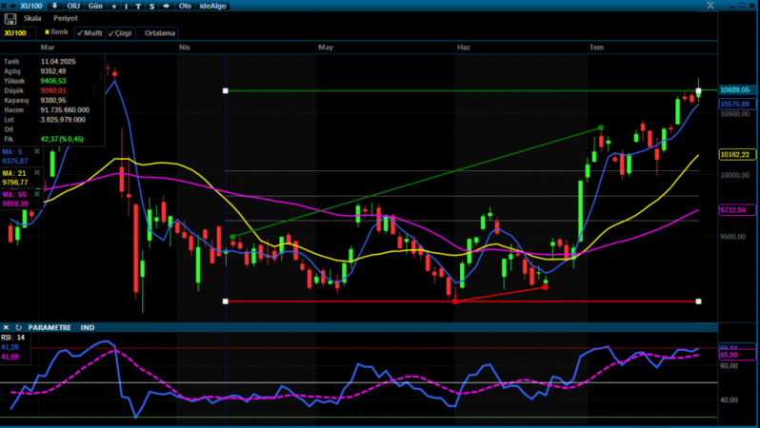This screenshot has height=428, width=760.
Task: Open the Ortalama averages button
Action: click(159, 33)
